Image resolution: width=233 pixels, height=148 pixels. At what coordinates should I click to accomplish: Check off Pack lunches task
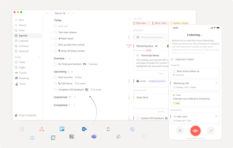(55, 77)
